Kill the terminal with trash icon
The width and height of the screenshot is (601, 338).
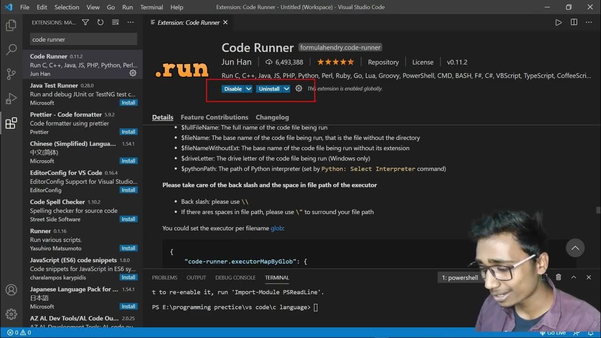tap(558, 277)
